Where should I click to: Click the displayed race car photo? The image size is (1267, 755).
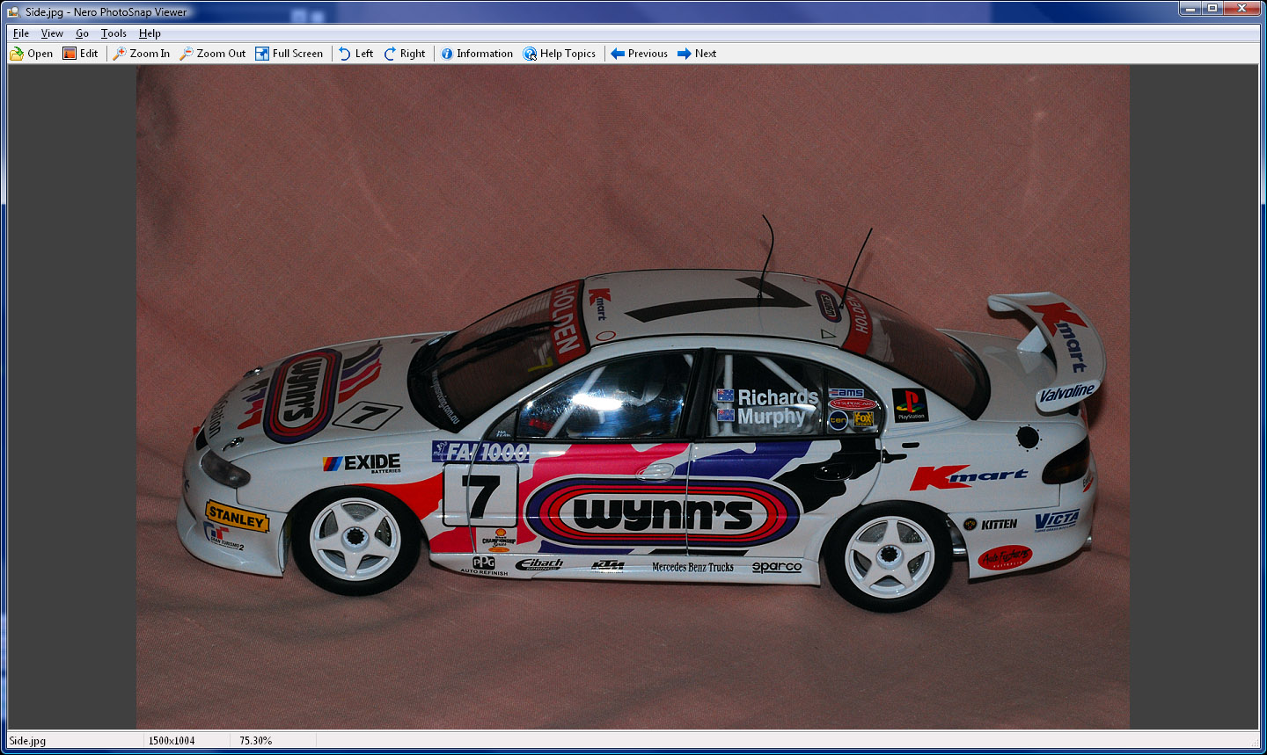point(633,396)
